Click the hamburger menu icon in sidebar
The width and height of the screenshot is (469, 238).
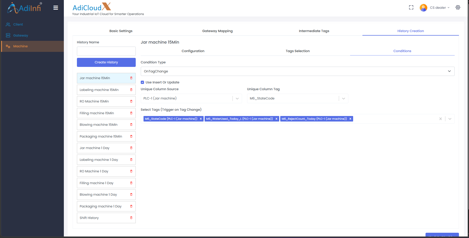[x=56, y=8]
